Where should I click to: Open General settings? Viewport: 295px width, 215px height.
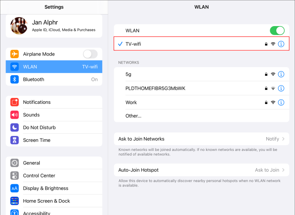[54, 163]
